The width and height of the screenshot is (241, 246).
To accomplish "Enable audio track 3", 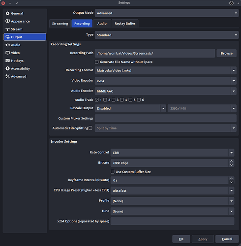I will [114, 100].
